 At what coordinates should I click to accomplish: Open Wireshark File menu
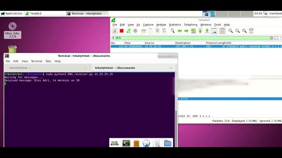coord(115,25)
